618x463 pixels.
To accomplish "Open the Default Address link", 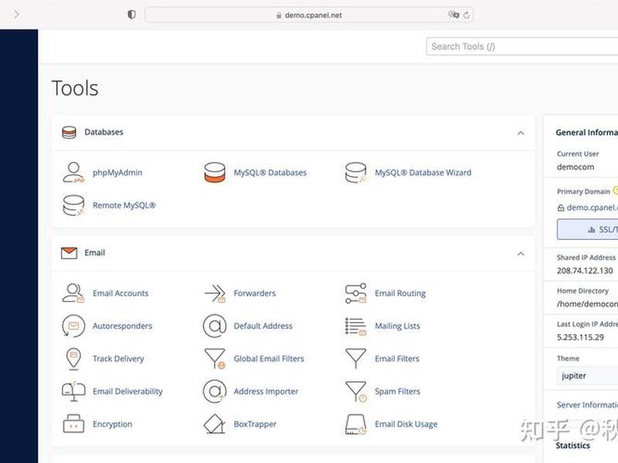I will tap(263, 326).
